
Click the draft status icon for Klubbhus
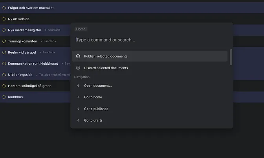point(4,97)
